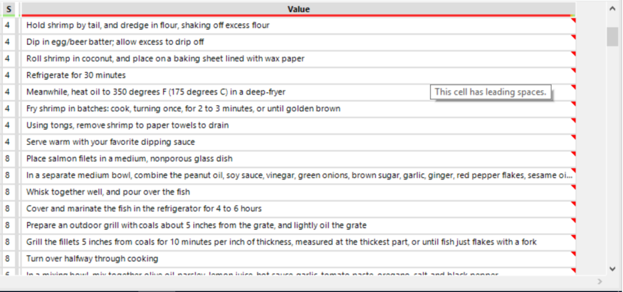This screenshot has height=292, width=623.
Task: Click the red flag on the "Serve warm" row
Action: pos(573,137)
